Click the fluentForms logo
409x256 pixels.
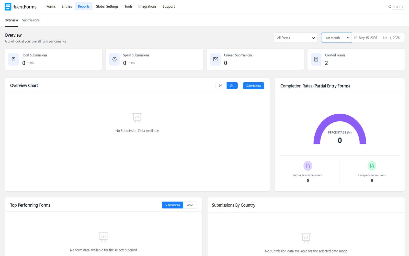pos(20,7)
